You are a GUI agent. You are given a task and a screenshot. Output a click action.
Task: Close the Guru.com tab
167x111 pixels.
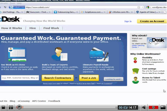tap(50, 12)
